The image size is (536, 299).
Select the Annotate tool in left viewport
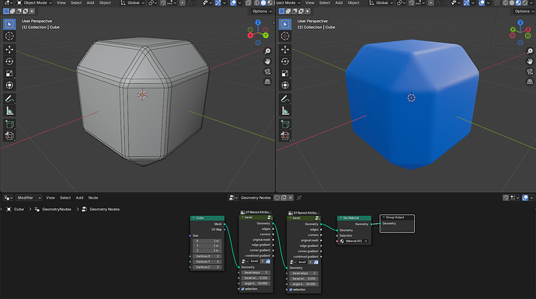tap(9, 99)
